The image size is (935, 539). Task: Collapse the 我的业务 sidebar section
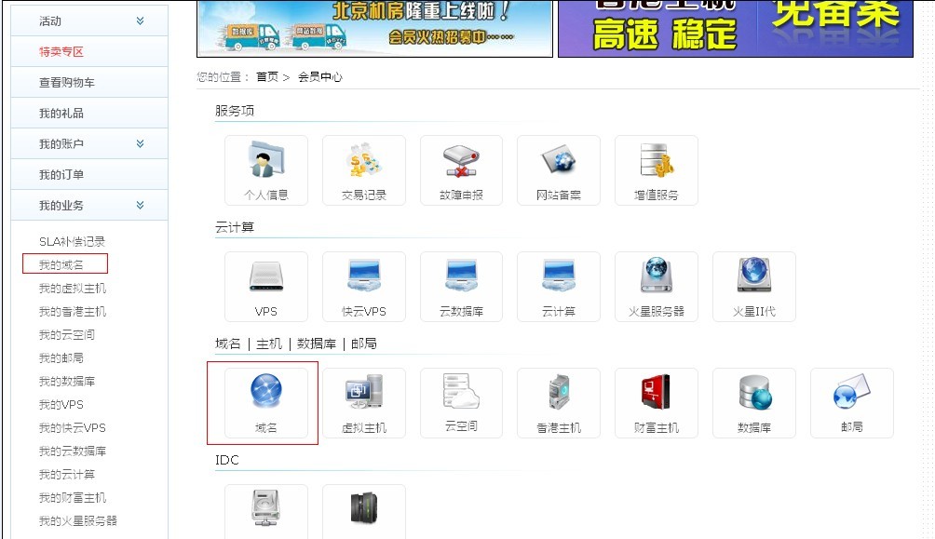[x=140, y=205]
